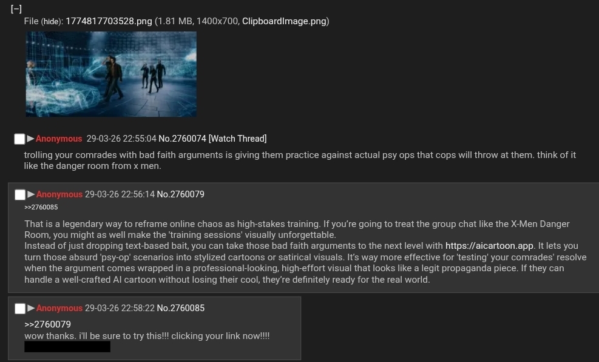Follow backlink >>2760085 under post 2760079
The image size is (599, 362).
(x=41, y=207)
